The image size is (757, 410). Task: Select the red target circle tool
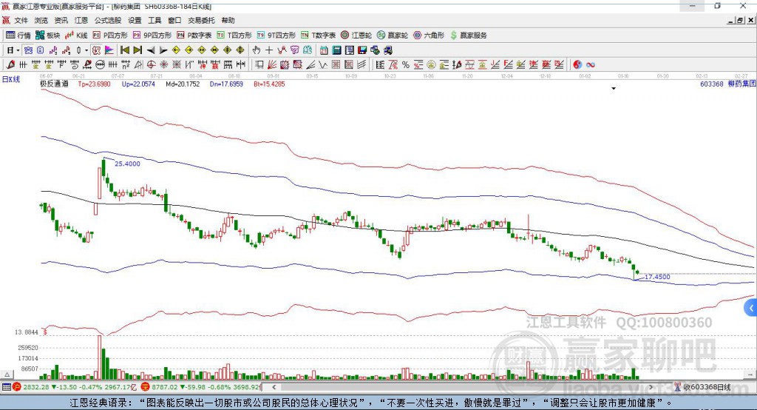point(151,64)
